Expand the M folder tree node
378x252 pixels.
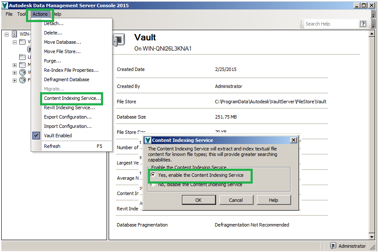coord(15,65)
